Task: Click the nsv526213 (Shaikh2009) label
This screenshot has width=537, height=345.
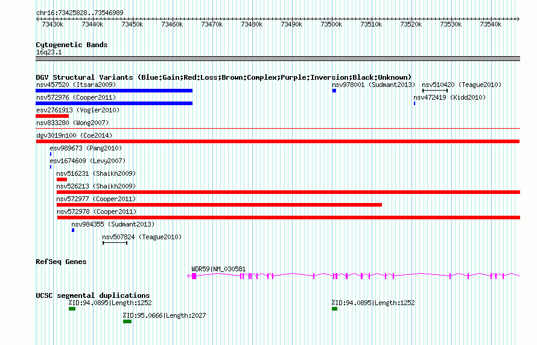Action: coord(96,186)
